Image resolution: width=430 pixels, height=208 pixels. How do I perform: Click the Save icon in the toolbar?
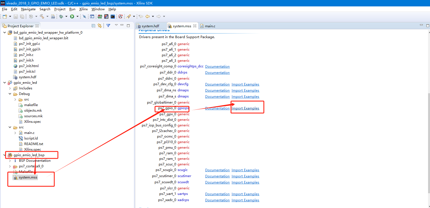16,16
